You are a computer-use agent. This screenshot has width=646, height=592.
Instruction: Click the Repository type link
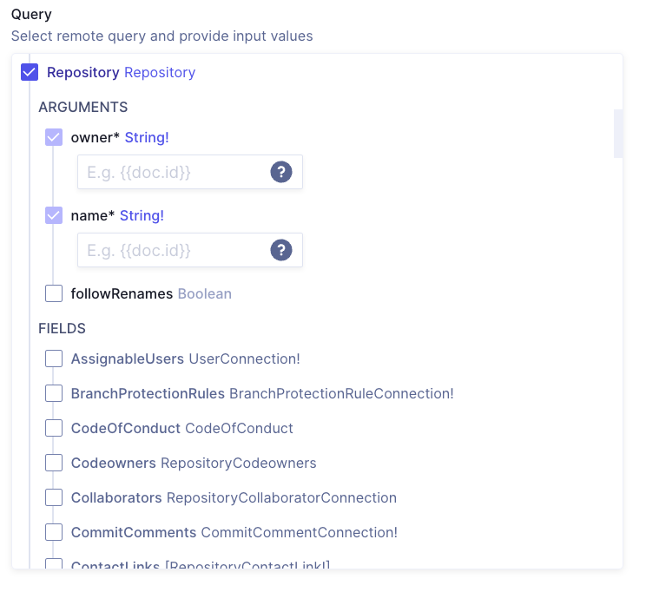(160, 72)
